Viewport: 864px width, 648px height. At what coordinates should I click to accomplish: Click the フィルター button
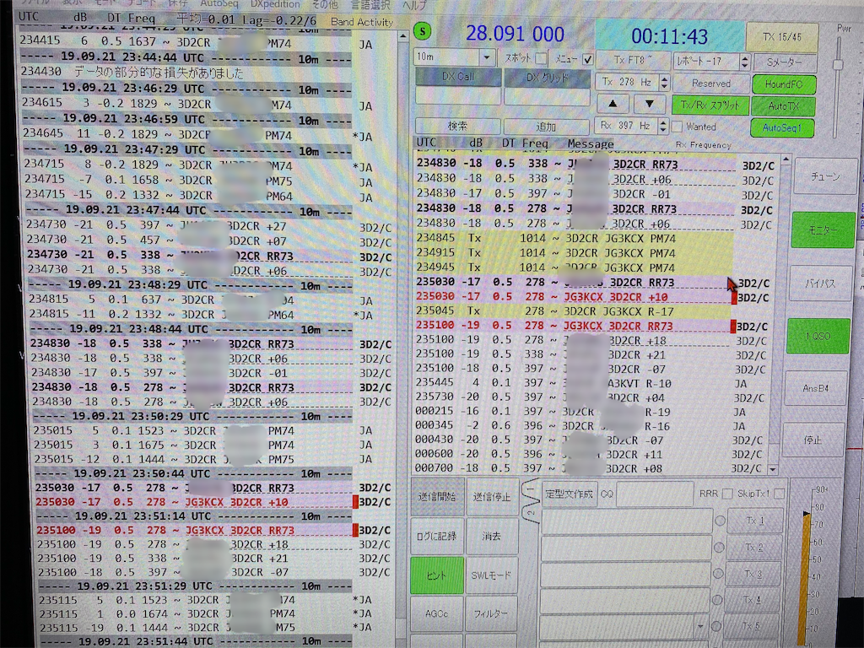click(x=491, y=613)
